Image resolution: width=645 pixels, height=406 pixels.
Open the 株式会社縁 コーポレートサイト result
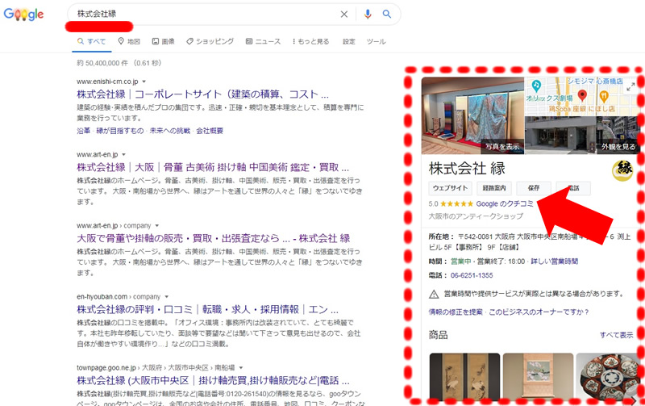coord(203,94)
